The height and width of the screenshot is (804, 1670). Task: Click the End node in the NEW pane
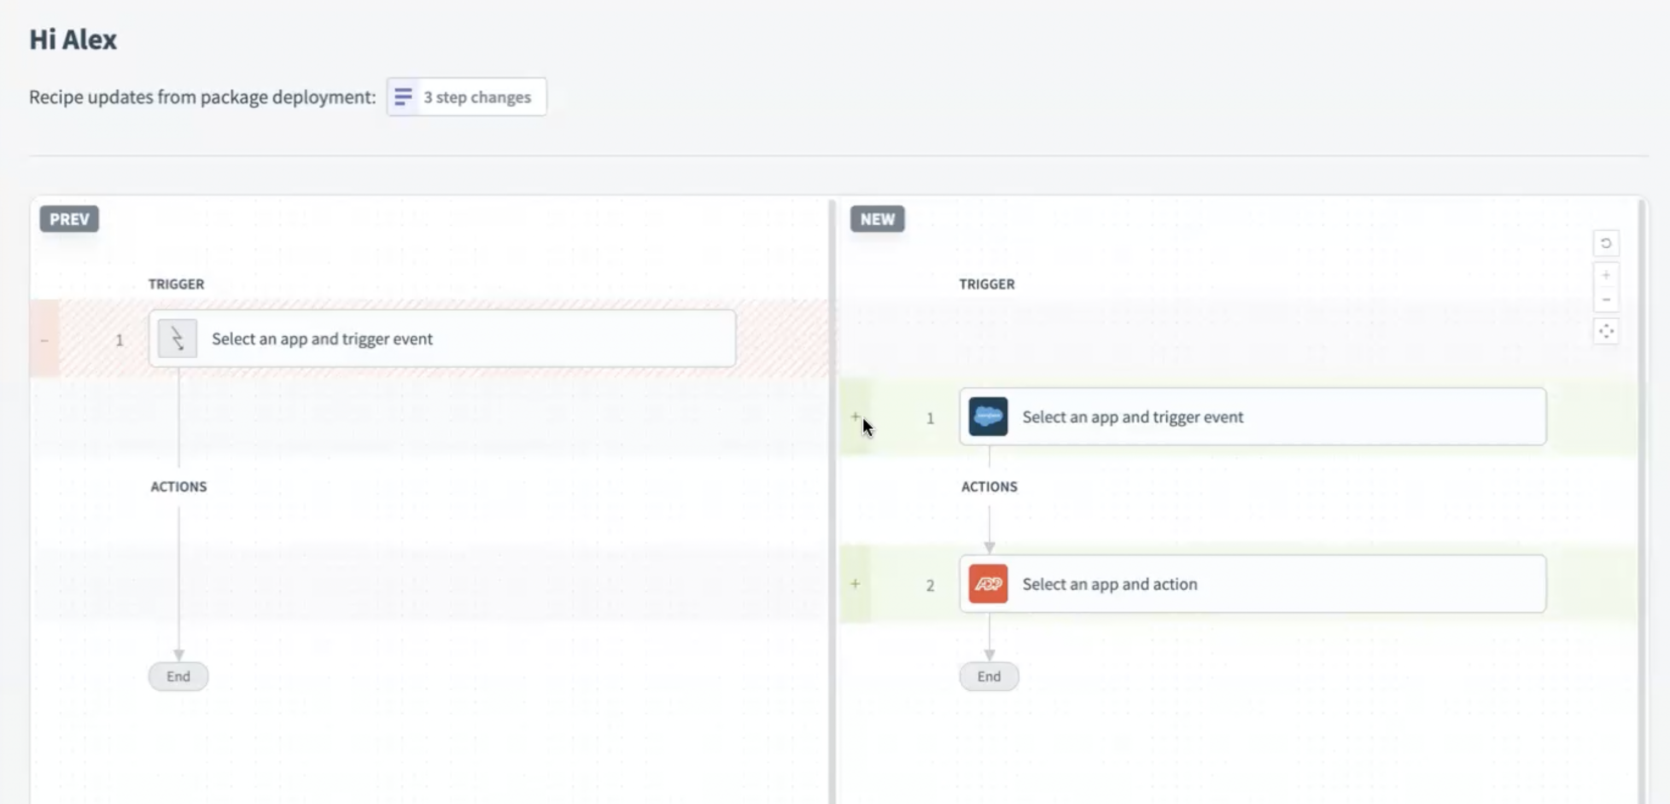coord(988,676)
